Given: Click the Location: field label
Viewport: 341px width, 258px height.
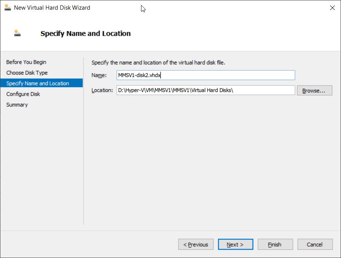Looking at the screenshot, I should pyautogui.click(x=102, y=90).
